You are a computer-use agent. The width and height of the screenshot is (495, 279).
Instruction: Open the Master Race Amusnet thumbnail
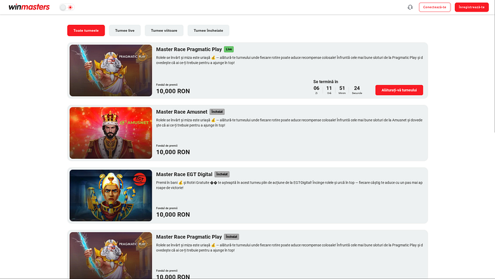111,133
